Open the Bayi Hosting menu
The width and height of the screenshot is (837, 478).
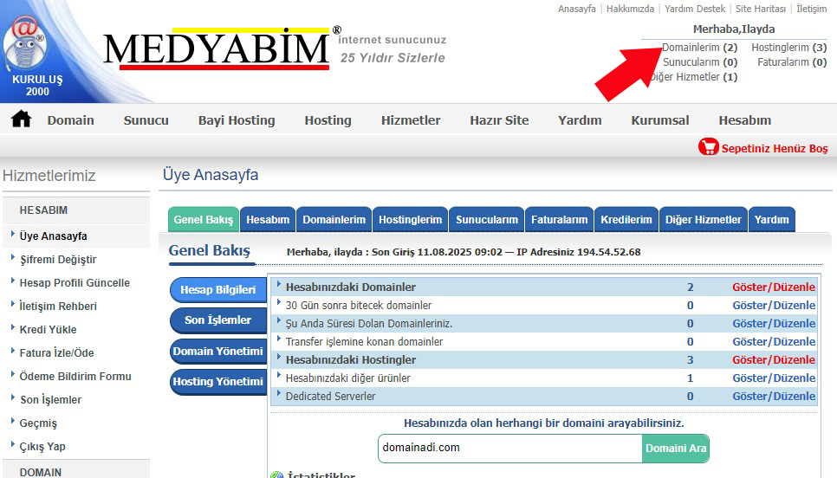(237, 120)
